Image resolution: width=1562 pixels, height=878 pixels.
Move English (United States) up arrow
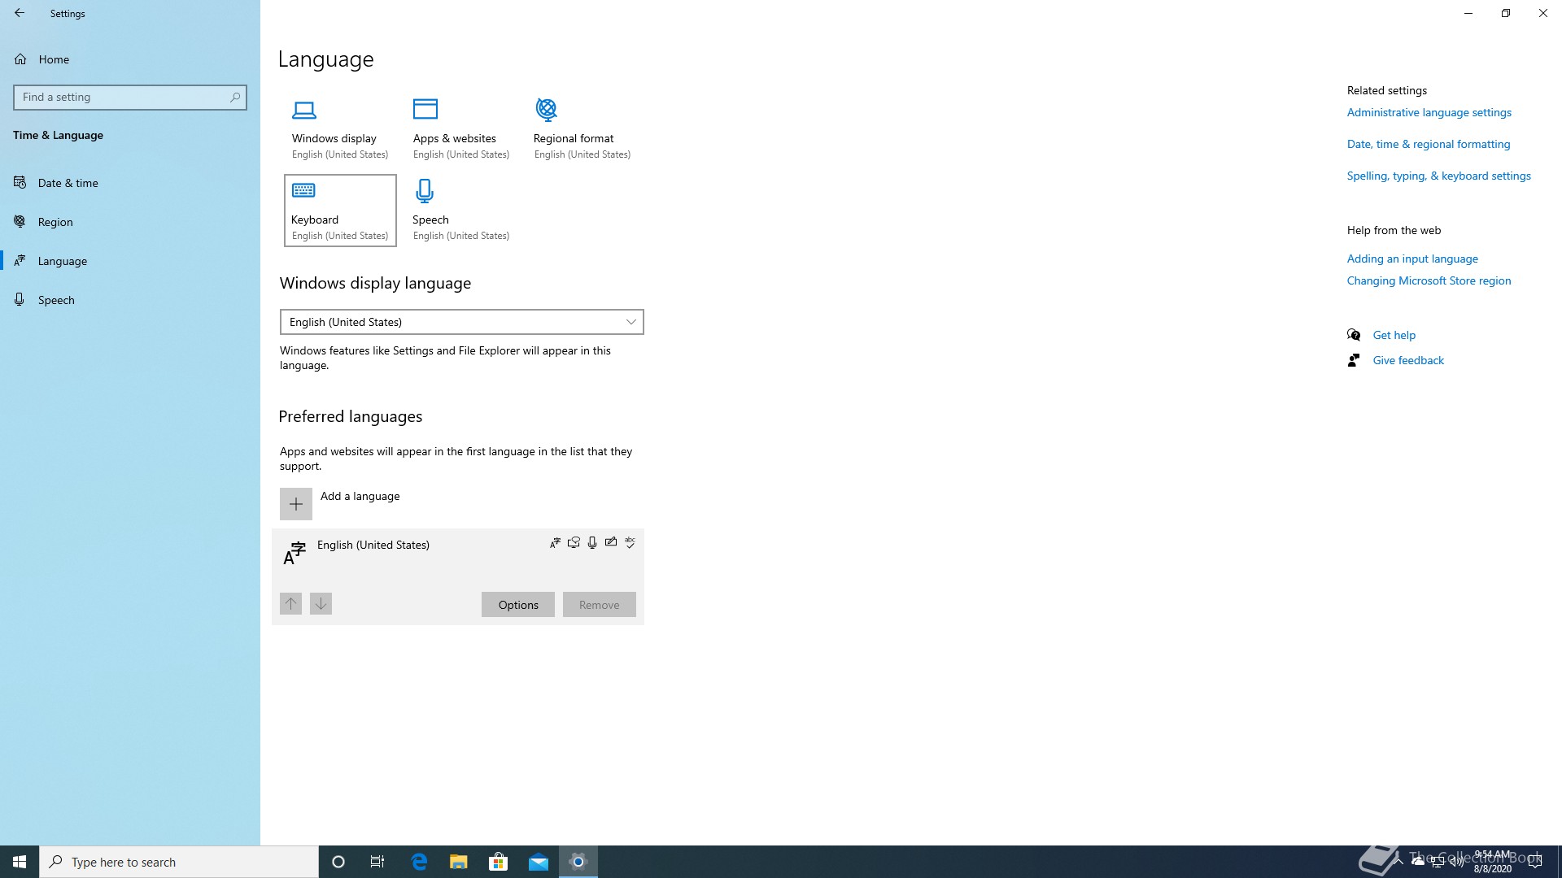[290, 604]
